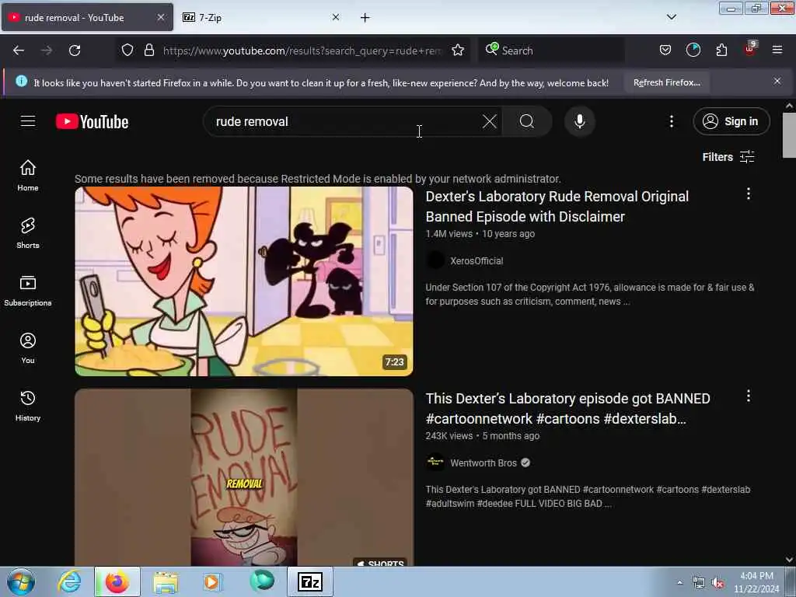
Task: Save page to Pocket
Action: tap(665, 51)
